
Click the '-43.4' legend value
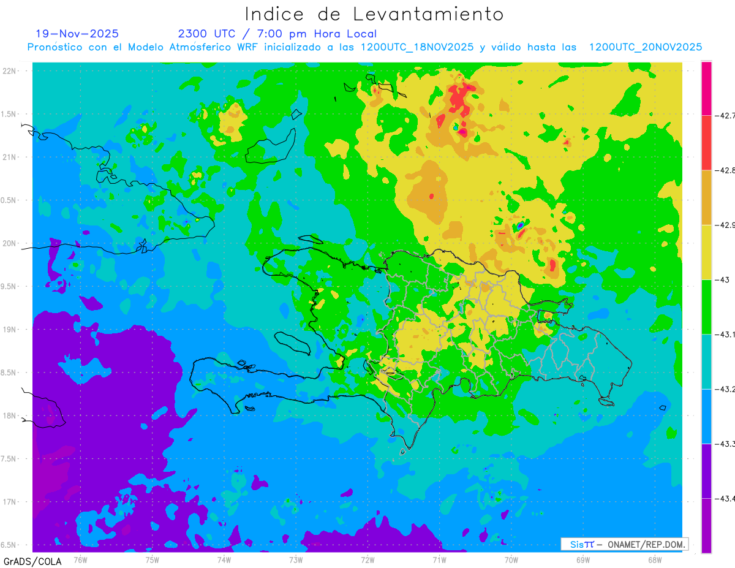pos(725,498)
